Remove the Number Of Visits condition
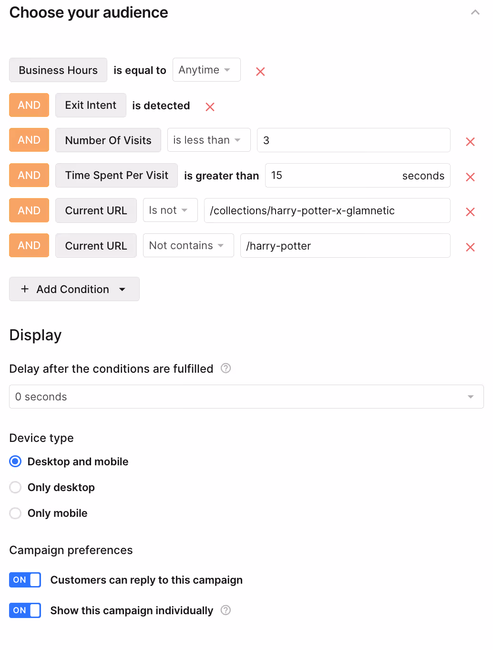The image size is (493, 650). (x=470, y=142)
